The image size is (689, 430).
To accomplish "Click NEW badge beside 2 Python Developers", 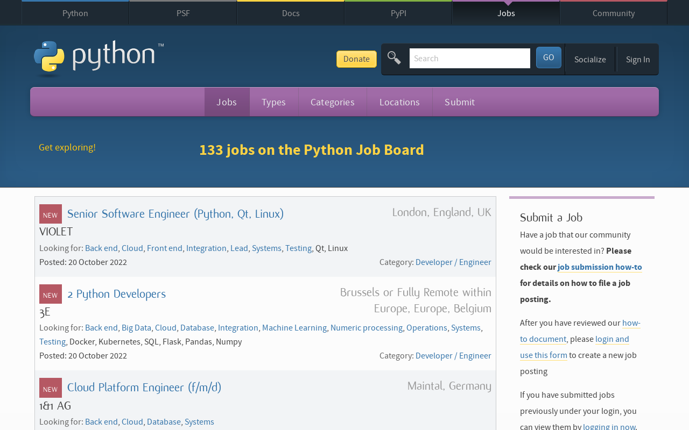I will click(51, 294).
